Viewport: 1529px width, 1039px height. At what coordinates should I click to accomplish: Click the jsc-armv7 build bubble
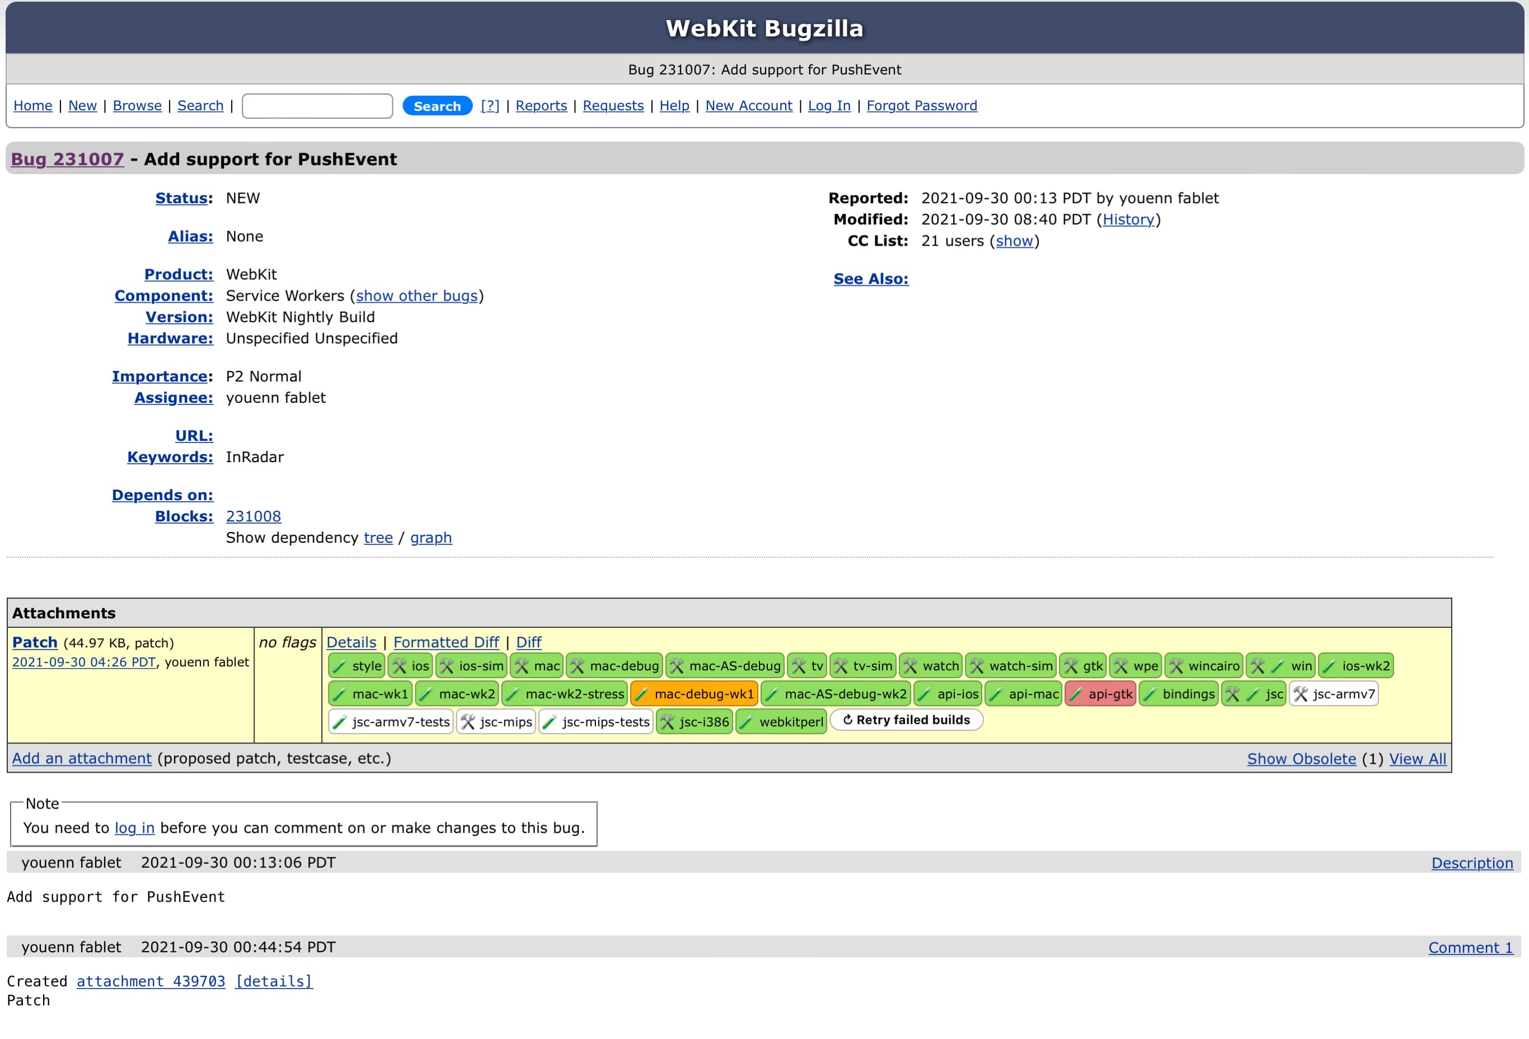[1334, 694]
